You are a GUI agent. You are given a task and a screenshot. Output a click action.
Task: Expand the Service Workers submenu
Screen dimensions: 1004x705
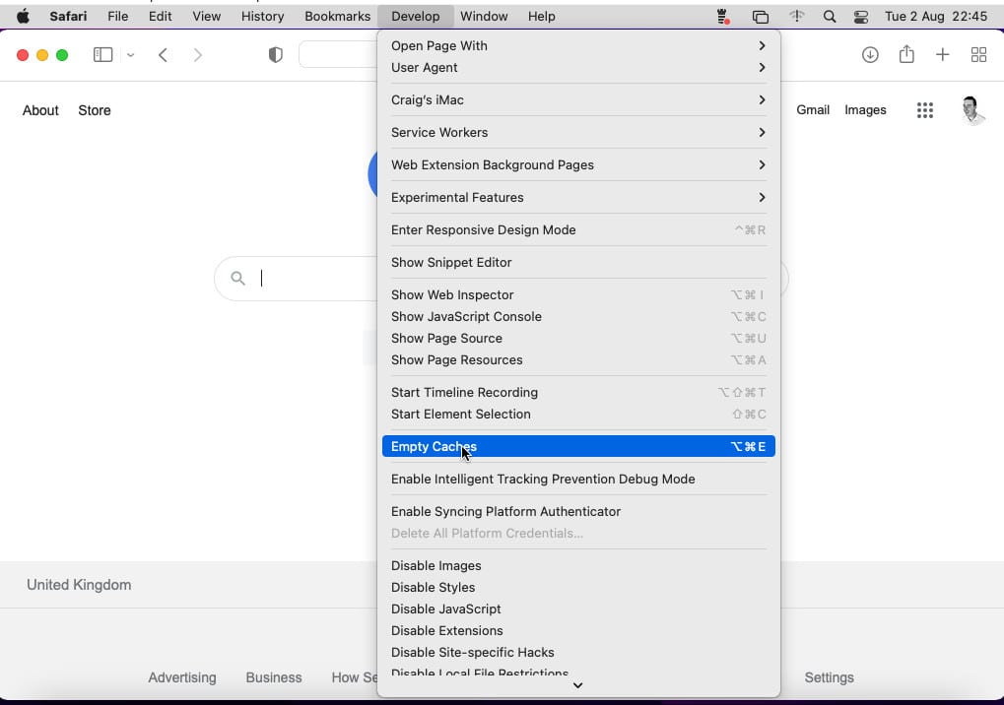pyautogui.click(x=578, y=132)
